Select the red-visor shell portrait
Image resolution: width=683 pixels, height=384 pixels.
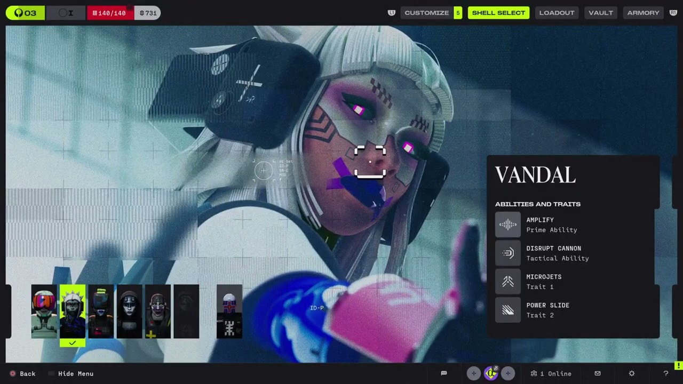click(44, 311)
